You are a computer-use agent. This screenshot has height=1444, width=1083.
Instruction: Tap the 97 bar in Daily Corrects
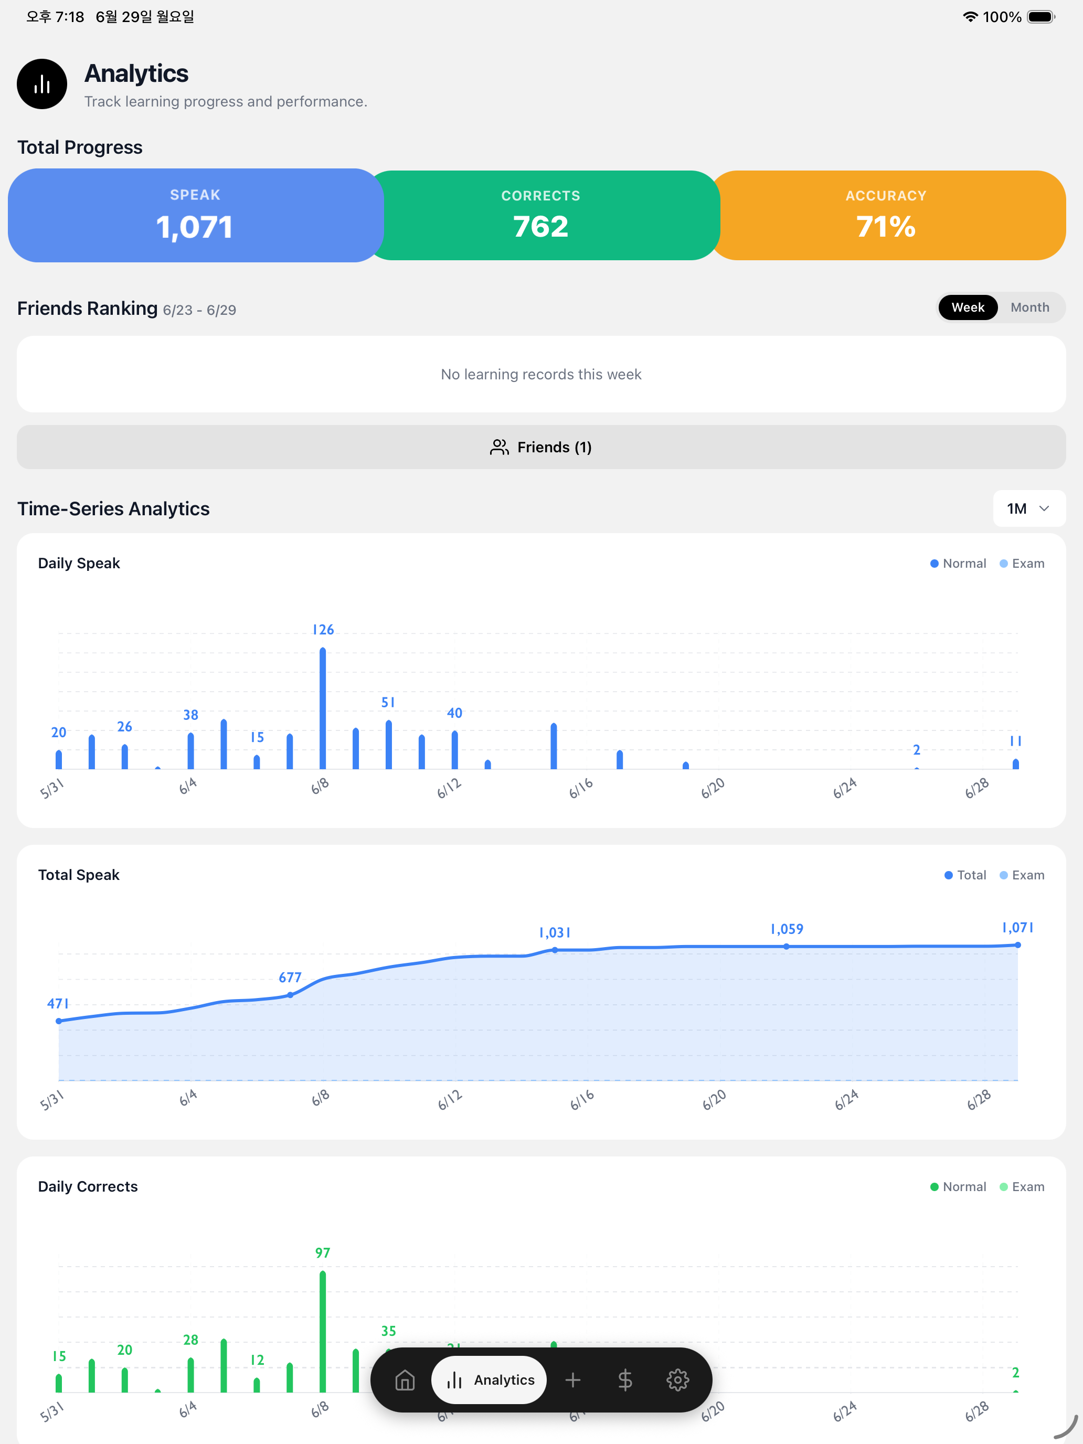[323, 1331]
